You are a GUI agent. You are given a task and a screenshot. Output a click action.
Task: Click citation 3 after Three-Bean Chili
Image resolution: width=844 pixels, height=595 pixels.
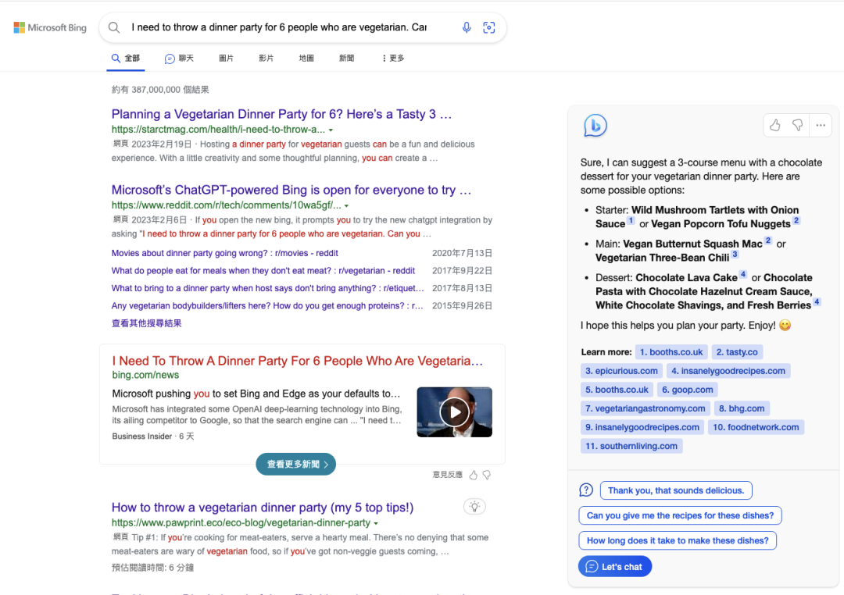click(x=735, y=255)
